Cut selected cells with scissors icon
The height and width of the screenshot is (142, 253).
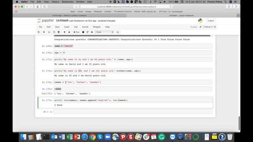pyautogui.click(x=49, y=32)
